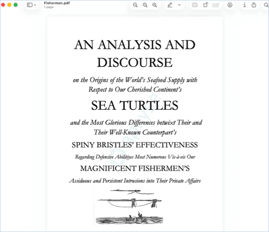Activate the Markup pen tool
The height and width of the screenshot is (232, 269).
[x=170, y=5]
